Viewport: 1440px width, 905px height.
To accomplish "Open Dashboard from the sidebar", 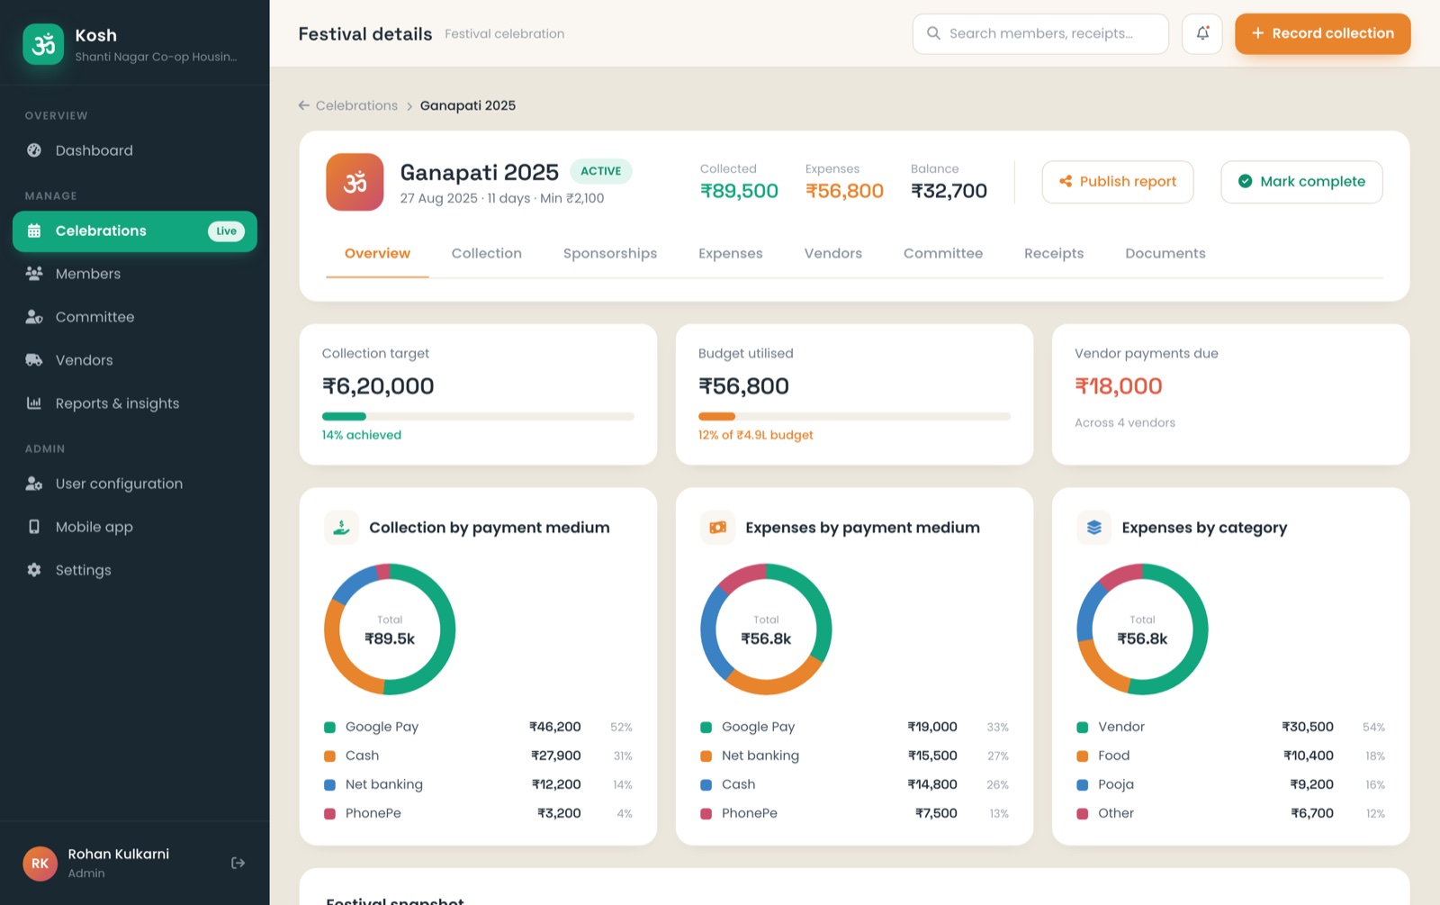I will tap(135, 150).
